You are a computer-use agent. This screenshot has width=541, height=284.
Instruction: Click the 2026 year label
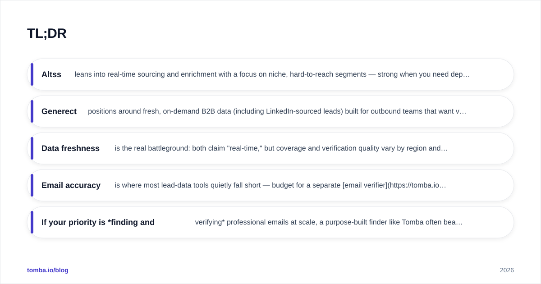pos(507,270)
